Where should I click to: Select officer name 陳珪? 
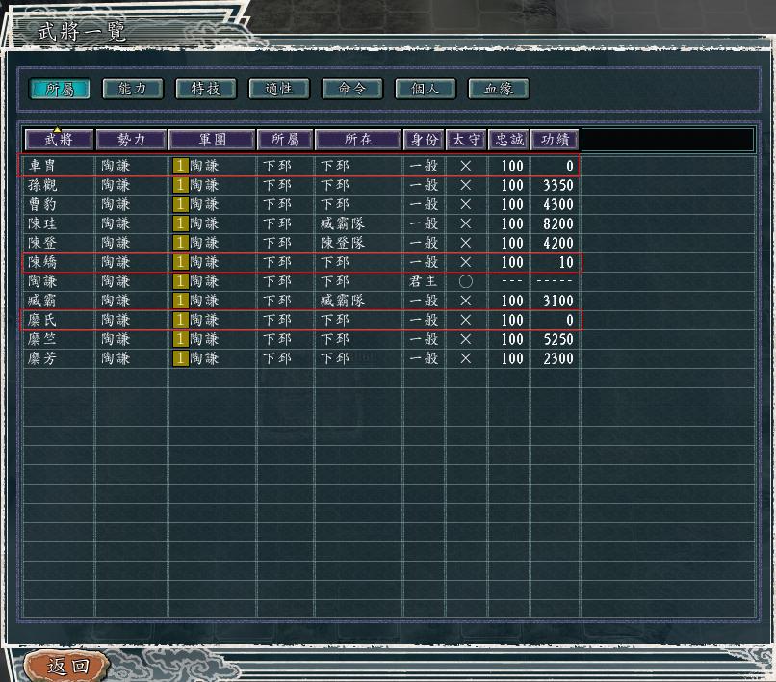(42, 223)
